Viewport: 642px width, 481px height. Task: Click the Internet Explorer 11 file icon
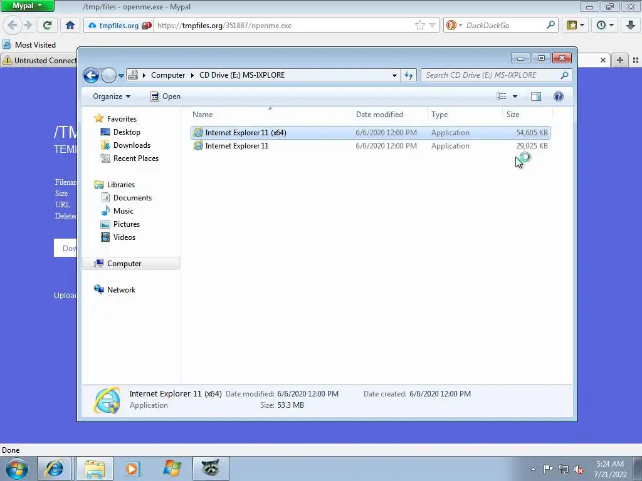[198, 145]
